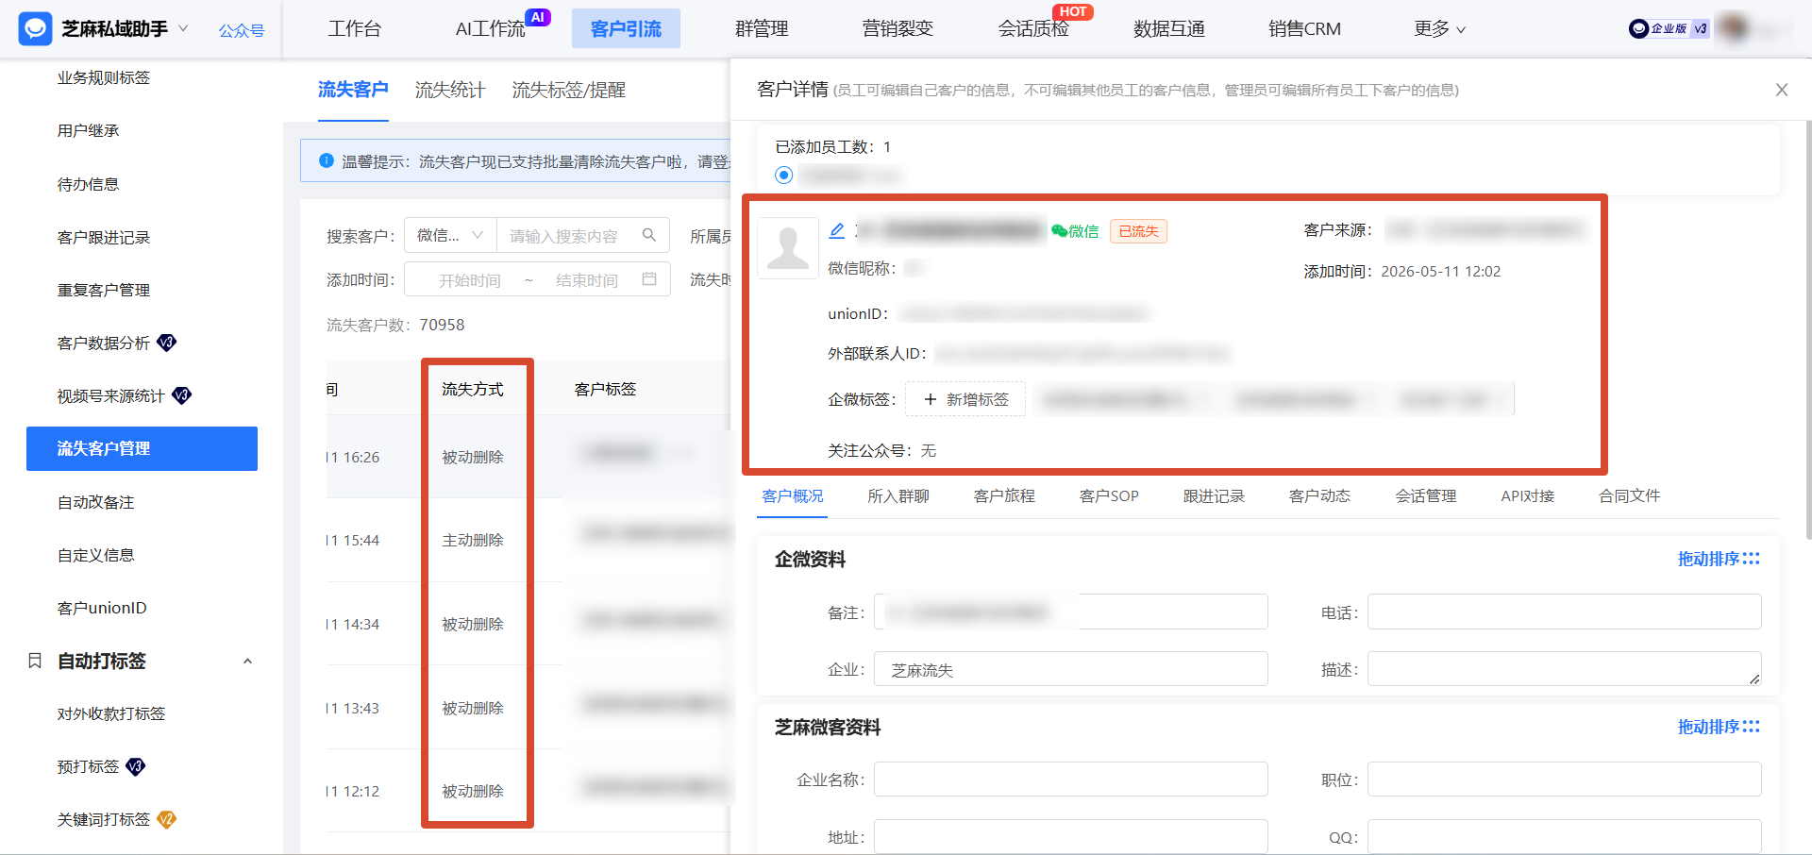
Task: Go to the 工作台 menu
Action: (x=354, y=29)
